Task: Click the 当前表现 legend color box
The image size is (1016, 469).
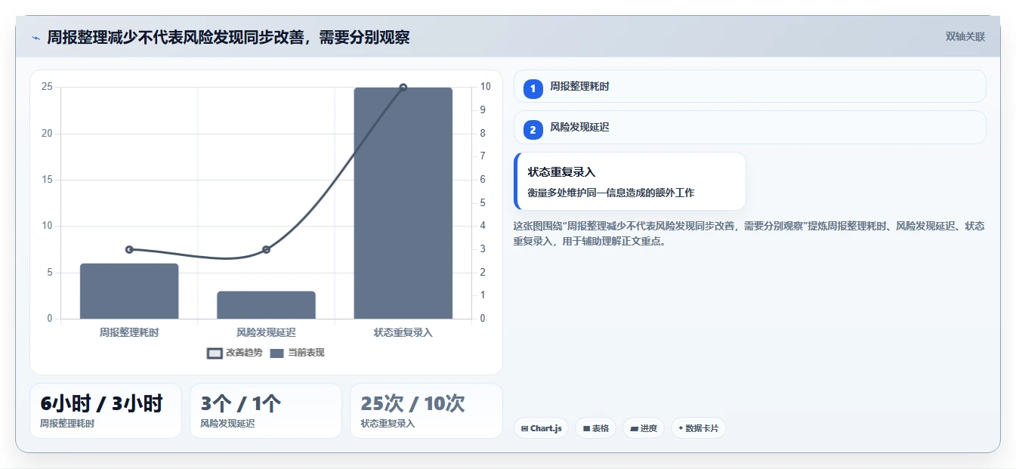Action: (x=276, y=353)
